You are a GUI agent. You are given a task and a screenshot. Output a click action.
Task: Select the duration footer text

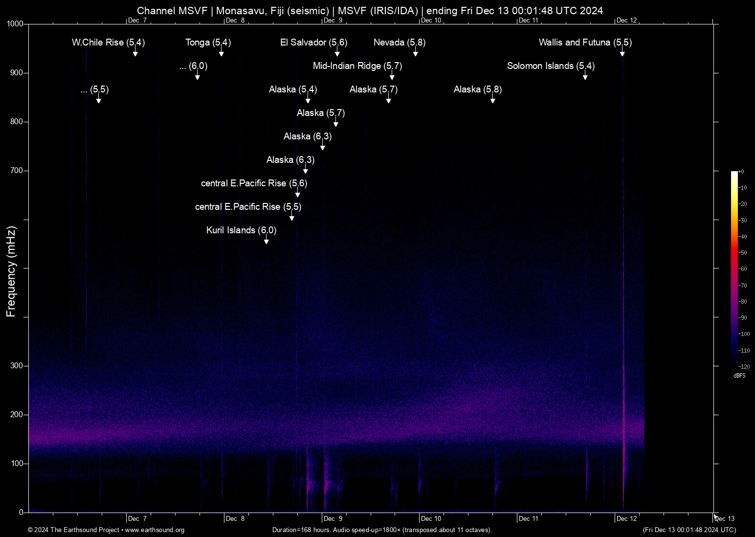(382, 530)
